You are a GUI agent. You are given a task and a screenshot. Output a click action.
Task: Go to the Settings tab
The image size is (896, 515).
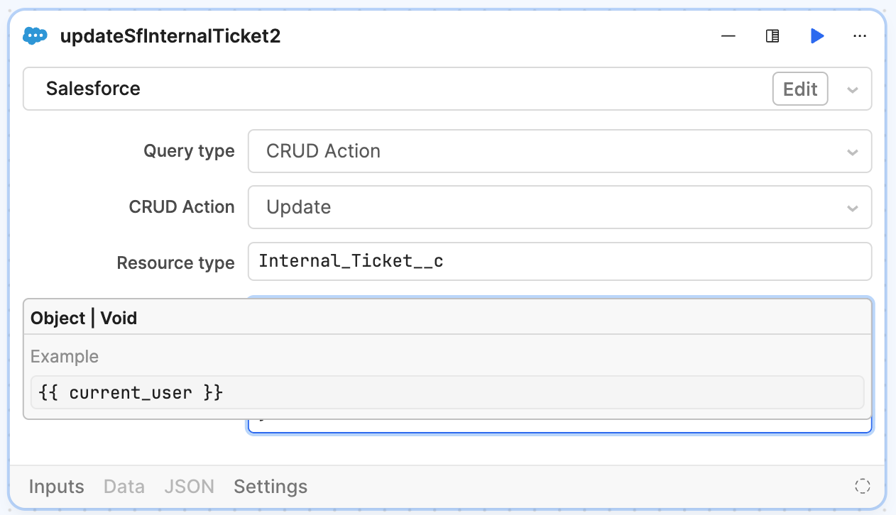point(271,487)
